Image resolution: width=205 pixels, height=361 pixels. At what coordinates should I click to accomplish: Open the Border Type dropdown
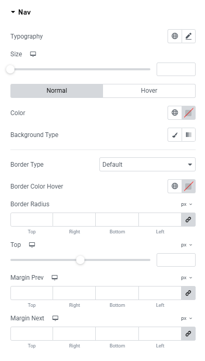point(147,165)
